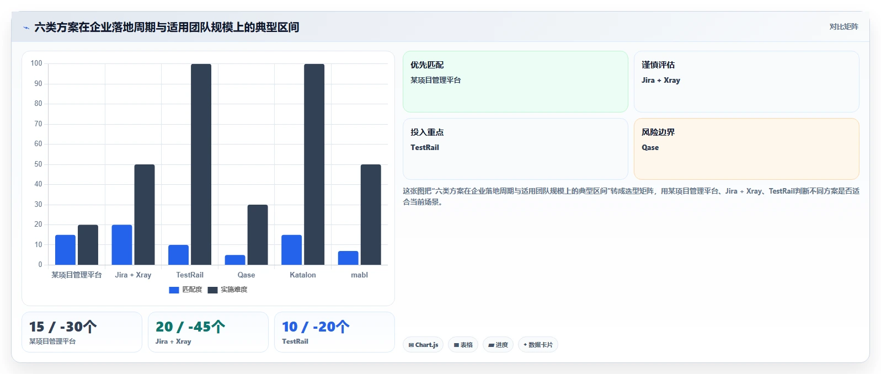Click the blue 匹配度 bar for Qase
The image size is (881, 374).
pos(235,260)
